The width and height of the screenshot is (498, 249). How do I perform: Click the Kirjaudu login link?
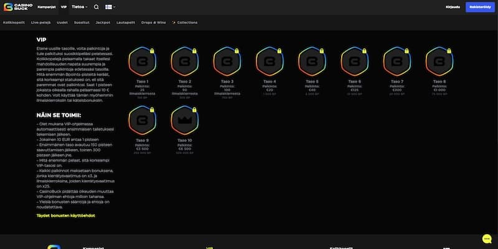[453, 7]
